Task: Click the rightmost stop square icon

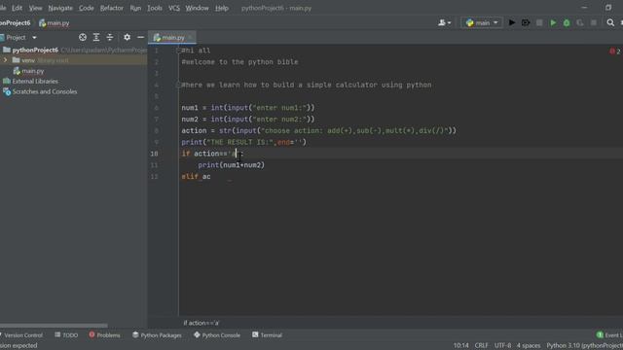Action: tap(594, 22)
